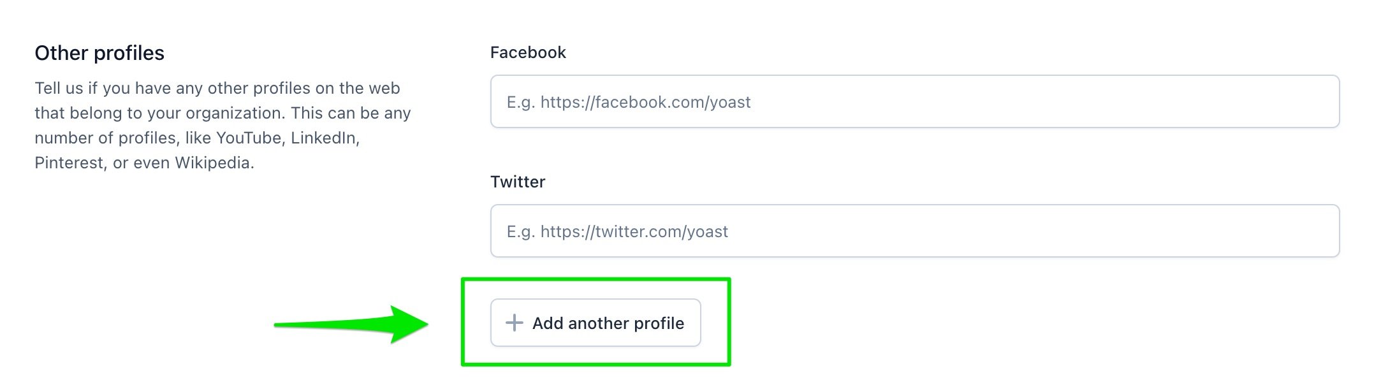Click the plus symbol inside the highlighted button

point(514,323)
